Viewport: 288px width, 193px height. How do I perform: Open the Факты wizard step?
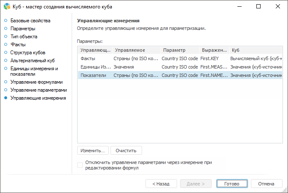tap(18, 44)
